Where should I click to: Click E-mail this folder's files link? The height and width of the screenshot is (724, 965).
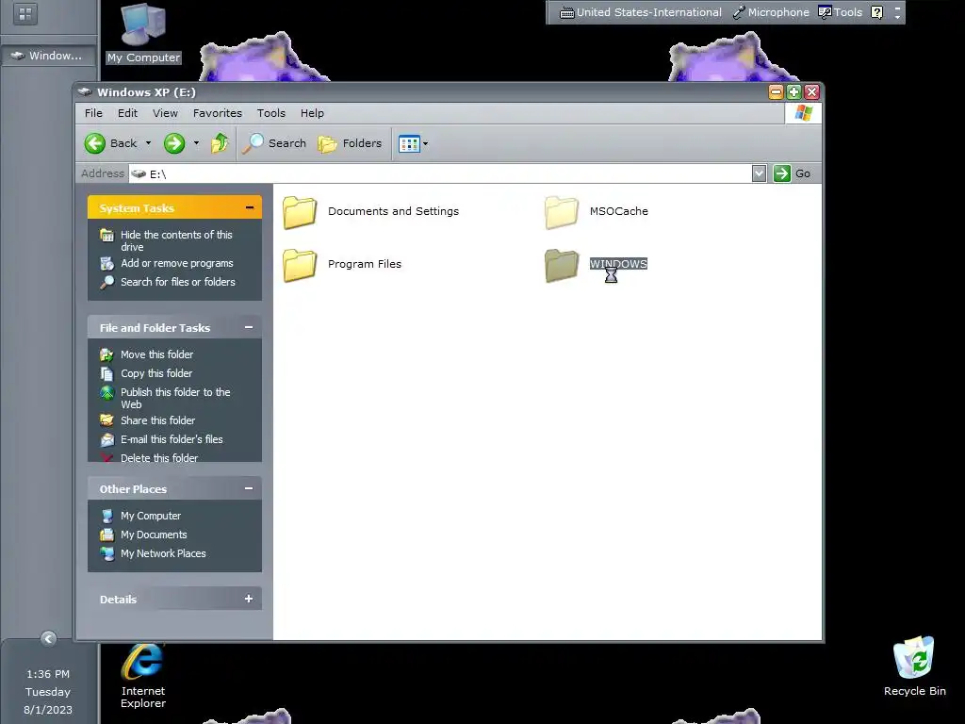(x=172, y=439)
